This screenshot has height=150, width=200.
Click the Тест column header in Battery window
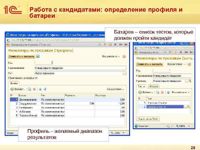click(x=168, y=99)
